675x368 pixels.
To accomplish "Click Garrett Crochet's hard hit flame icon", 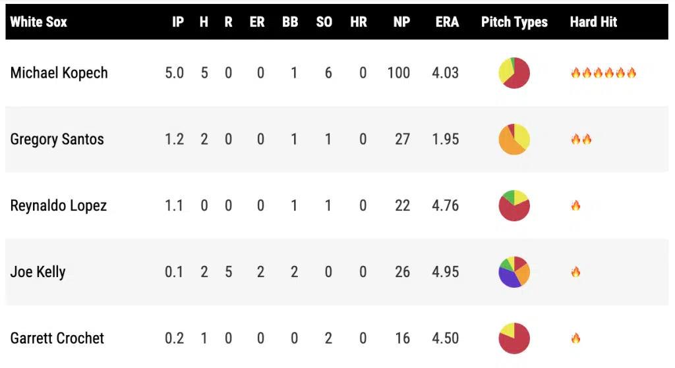I will click(x=575, y=338).
